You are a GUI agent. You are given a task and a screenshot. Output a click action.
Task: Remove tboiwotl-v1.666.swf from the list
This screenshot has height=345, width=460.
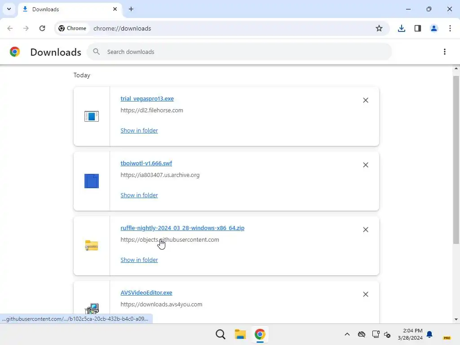coord(366,165)
